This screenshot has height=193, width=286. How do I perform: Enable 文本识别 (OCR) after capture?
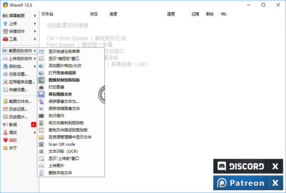coord(63,151)
